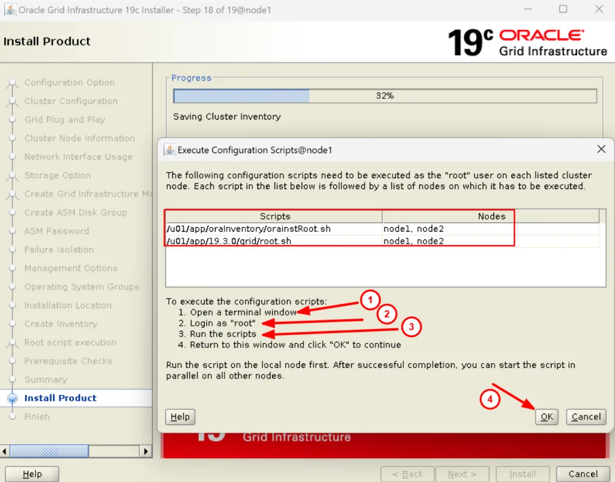The image size is (615, 482).
Task: Click the Java icon in dialog title bar
Action: coord(170,150)
